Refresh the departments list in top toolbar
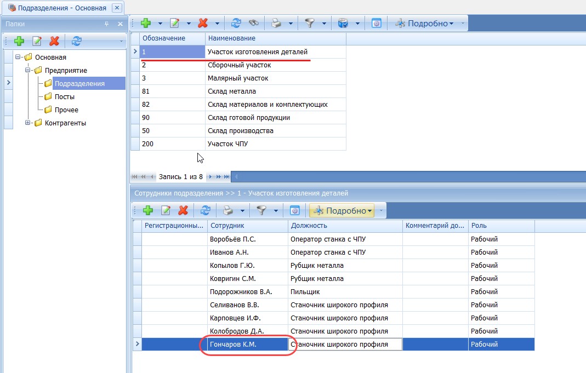Screen dimensions: 586x373 point(236,23)
